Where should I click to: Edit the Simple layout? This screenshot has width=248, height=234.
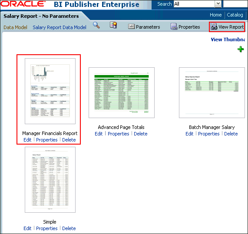point(27,228)
